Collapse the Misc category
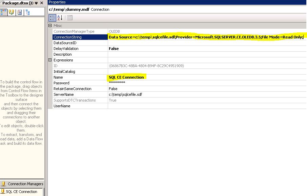Viewport: 307px width, 196px height. click(50, 25)
